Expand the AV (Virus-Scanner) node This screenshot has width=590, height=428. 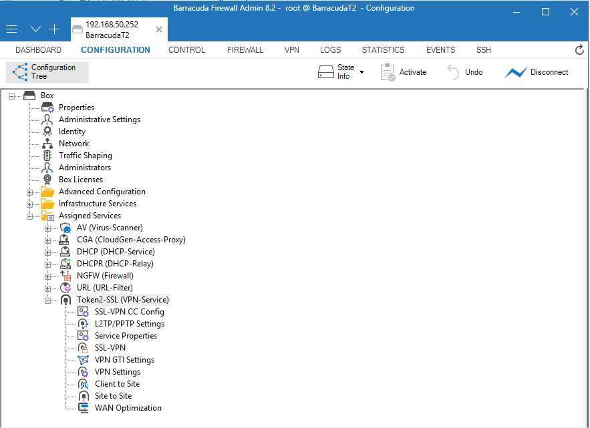tap(48, 228)
